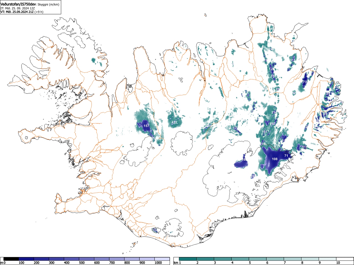Image resolution: width=354 pixels, height=265 pixels.
Task: Click the 7–8 km legend swatch
Action: [293, 259]
